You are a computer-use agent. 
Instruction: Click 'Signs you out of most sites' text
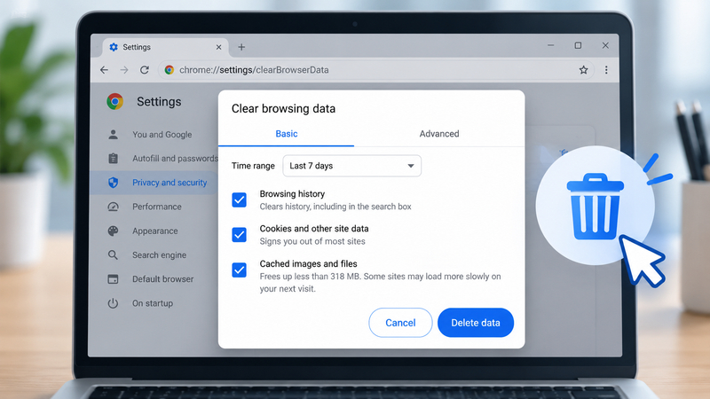pos(312,241)
